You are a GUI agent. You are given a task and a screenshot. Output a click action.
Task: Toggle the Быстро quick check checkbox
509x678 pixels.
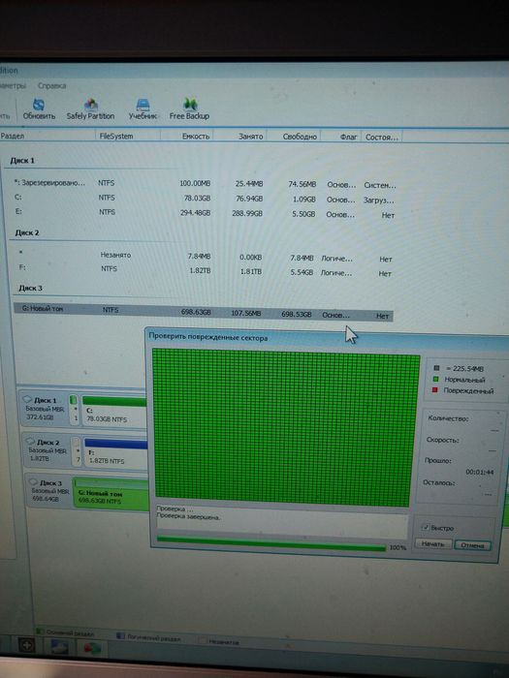click(425, 527)
